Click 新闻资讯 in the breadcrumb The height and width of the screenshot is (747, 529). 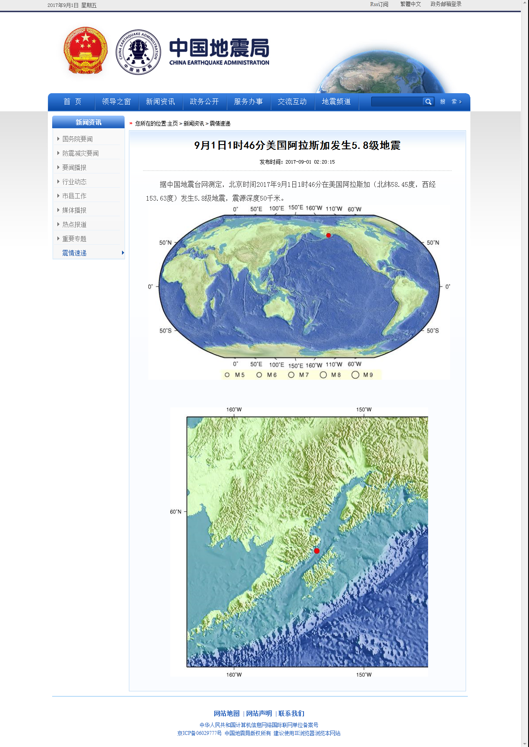[x=194, y=123]
